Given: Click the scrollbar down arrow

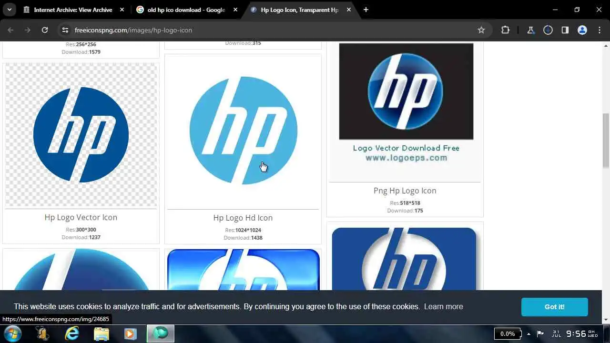Looking at the screenshot, I should (606, 320).
